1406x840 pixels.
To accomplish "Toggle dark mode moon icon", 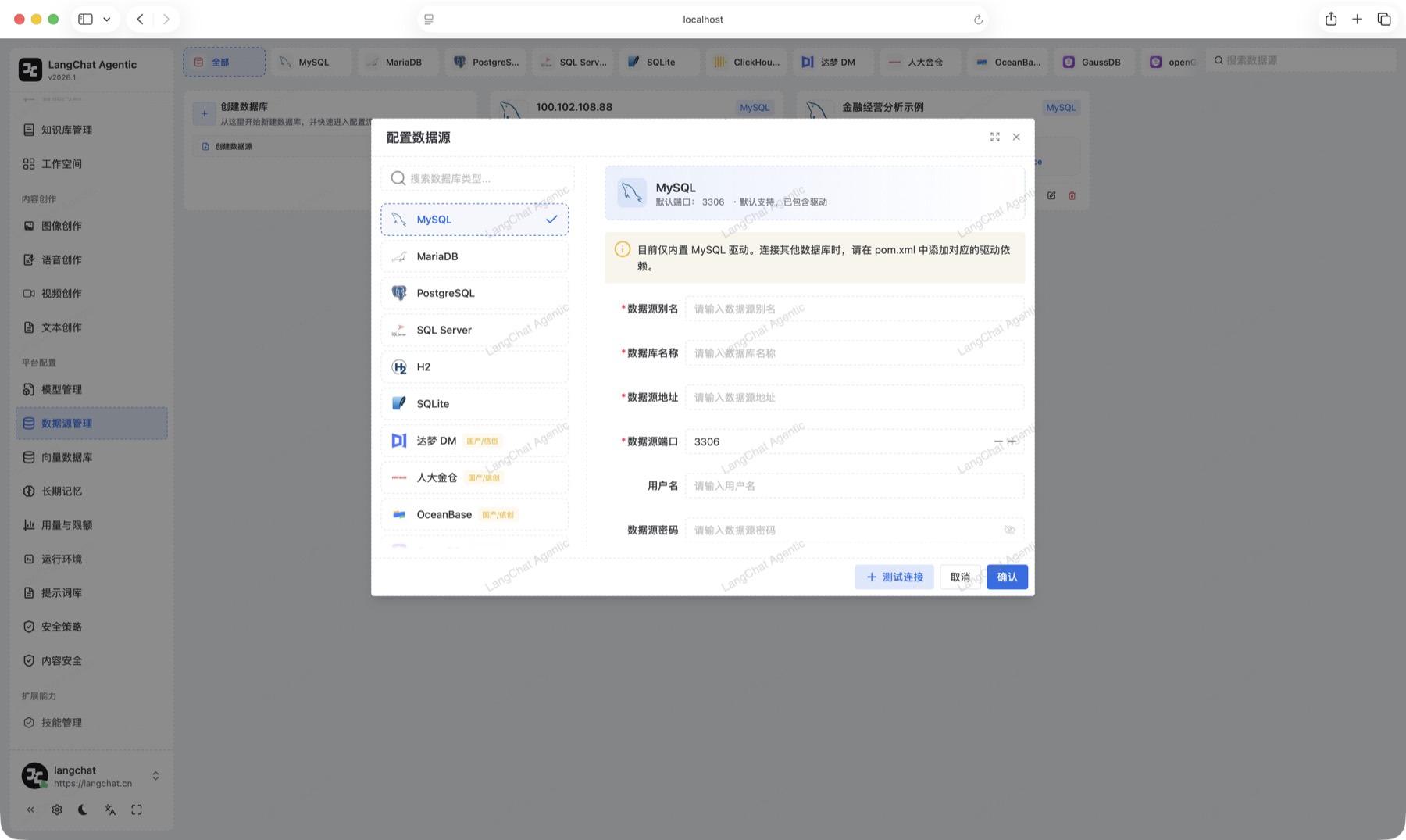I will pos(83,810).
